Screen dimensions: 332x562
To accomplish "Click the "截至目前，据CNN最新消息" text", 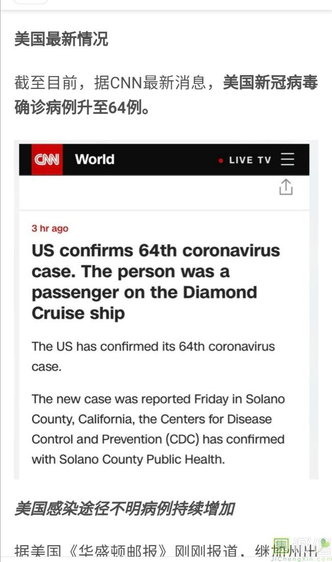I will 116,83.
